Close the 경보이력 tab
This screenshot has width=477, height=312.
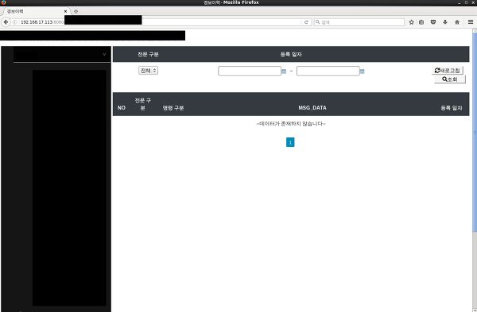[x=65, y=11]
